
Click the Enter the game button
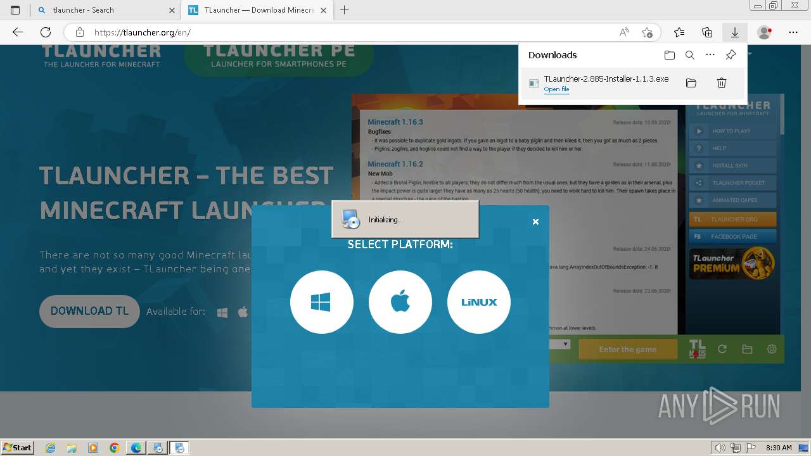point(628,350)
